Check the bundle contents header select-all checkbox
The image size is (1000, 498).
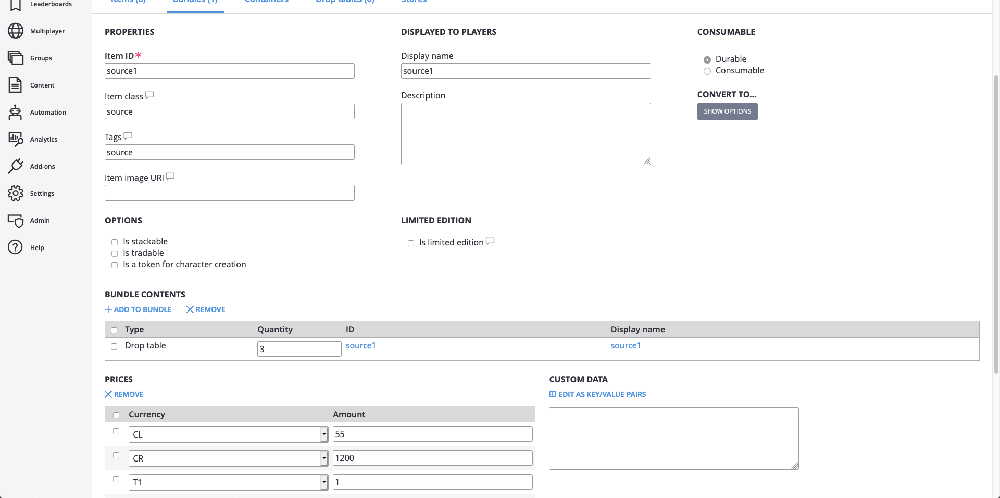coord(114,330)
